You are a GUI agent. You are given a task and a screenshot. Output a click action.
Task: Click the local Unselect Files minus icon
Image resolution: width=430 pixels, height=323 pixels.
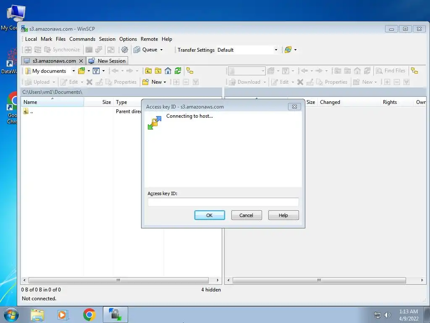coord(186,82)
